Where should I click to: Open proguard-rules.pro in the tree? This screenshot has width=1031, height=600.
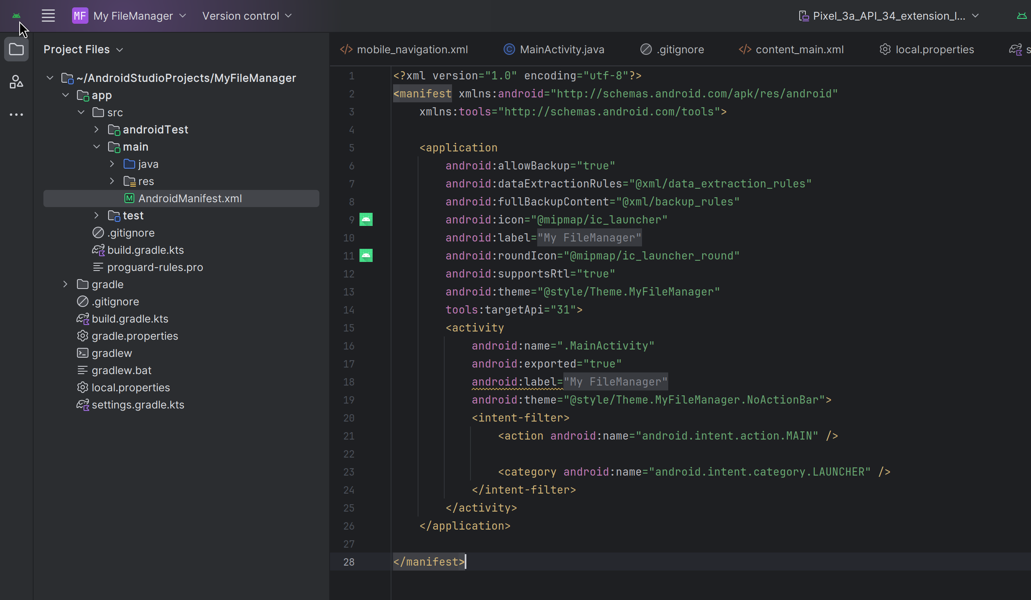click(x=155, y=267)
